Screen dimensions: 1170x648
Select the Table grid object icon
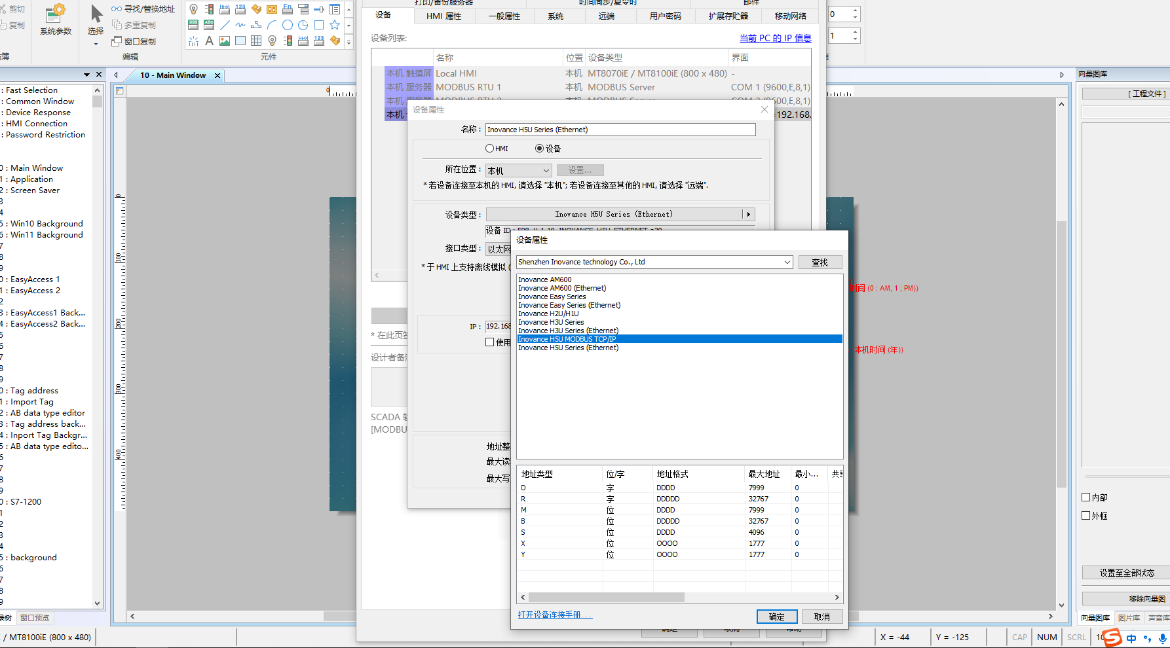point(256,41)
